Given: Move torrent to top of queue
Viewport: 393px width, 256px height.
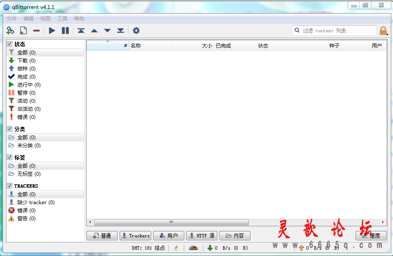Looking at the screenshot, I should [x=81, y=31].
